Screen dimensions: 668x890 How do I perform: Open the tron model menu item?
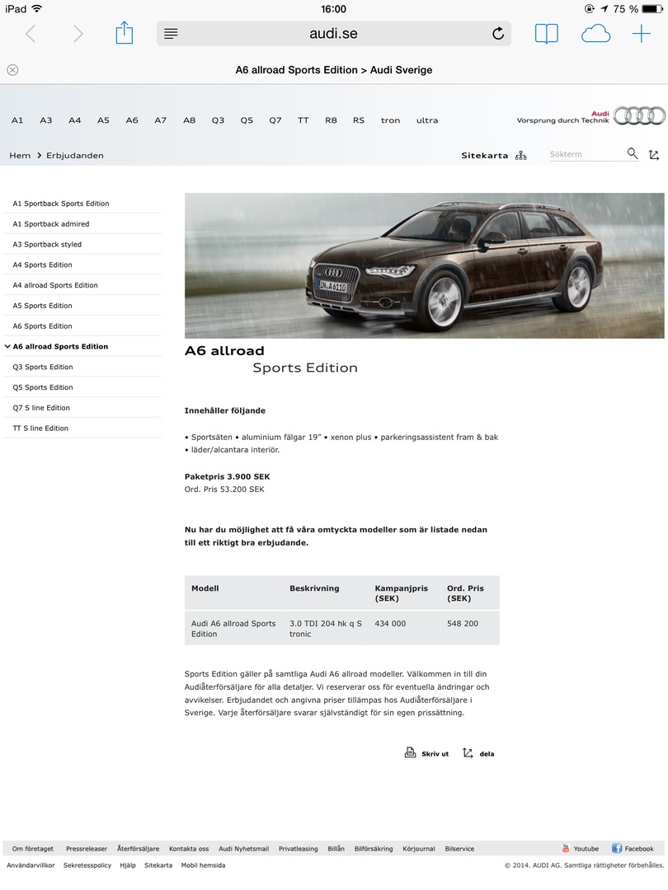(390, 120)
